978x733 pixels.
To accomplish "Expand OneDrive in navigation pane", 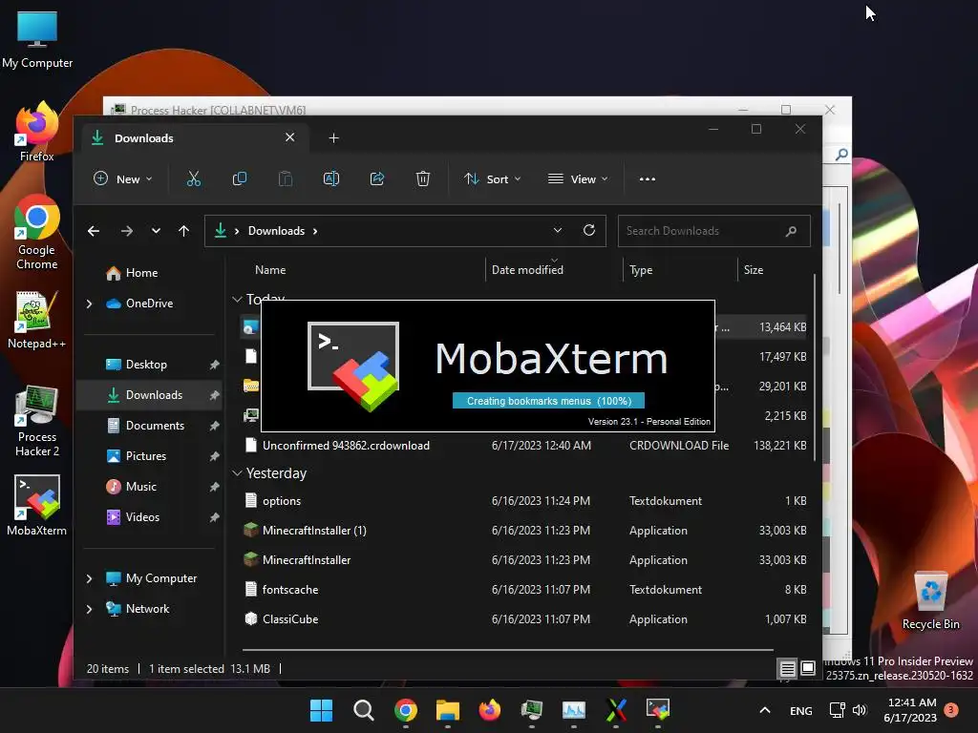I will click(x=89, y=304).
